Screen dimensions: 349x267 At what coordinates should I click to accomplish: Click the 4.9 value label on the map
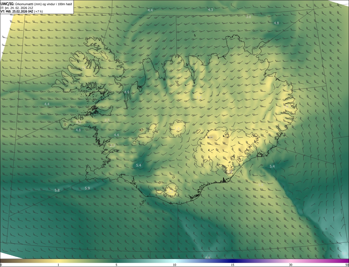click(127, 92)
